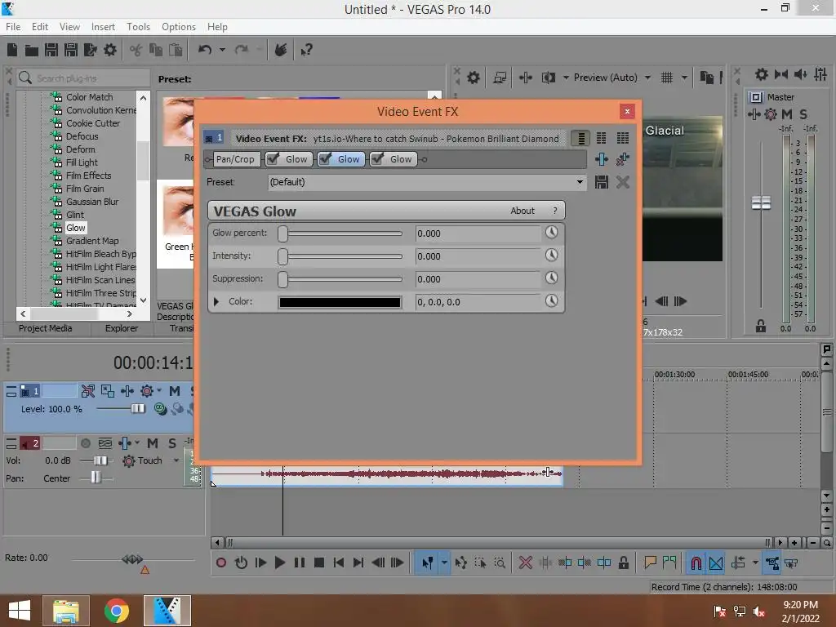Select Gaussian Blur in plug-in list
Image resolution: width=836 pixels, height=627 pixels.
92,202
